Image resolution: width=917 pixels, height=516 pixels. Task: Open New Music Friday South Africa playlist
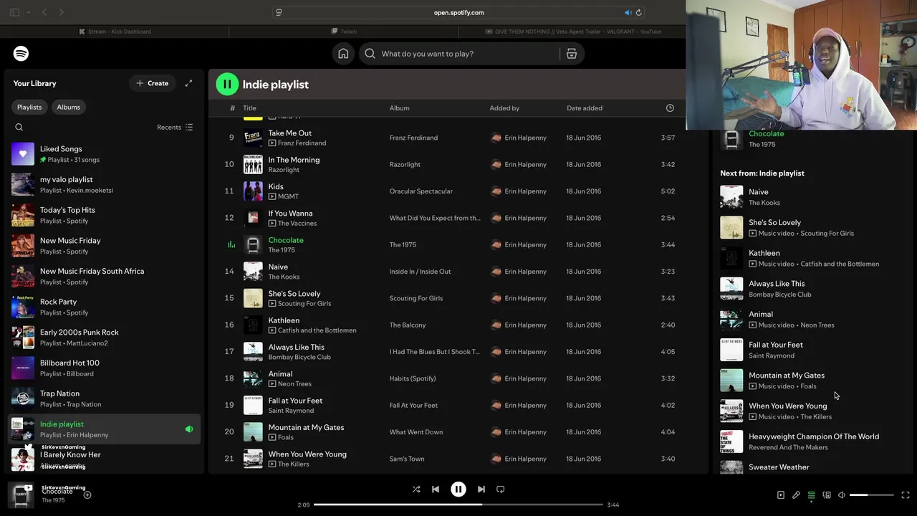point(104,277)
